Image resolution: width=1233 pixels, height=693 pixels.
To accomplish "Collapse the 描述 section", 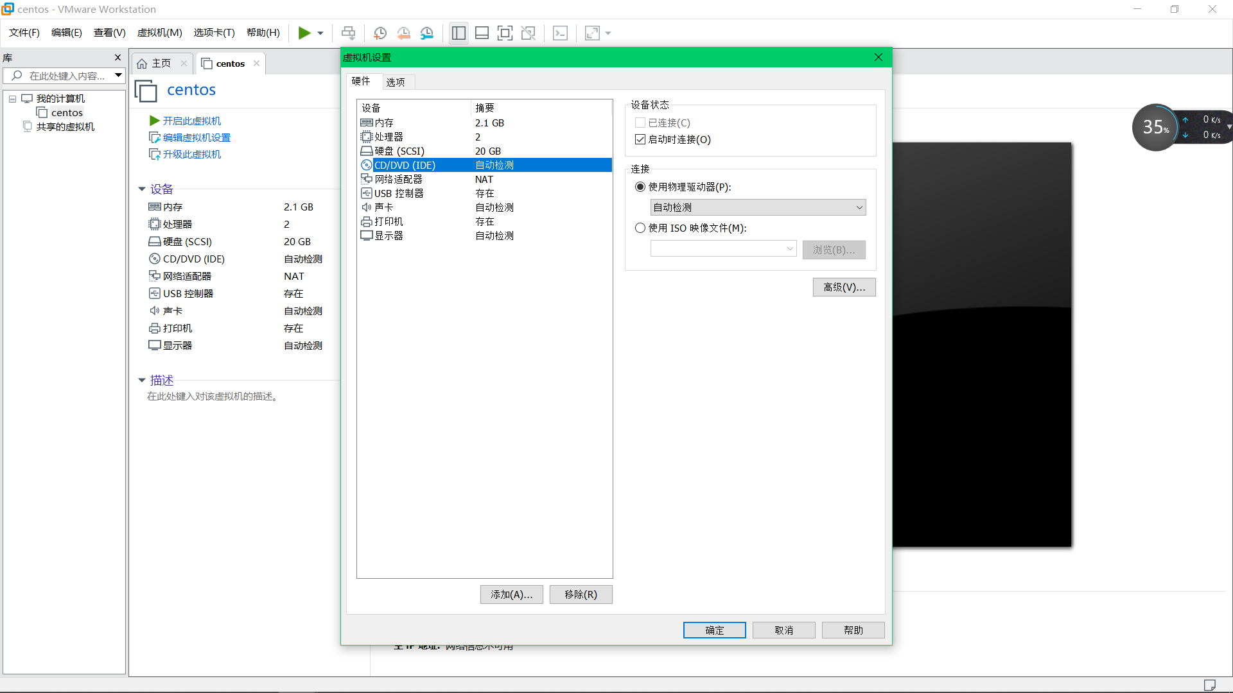I will 142,381.
